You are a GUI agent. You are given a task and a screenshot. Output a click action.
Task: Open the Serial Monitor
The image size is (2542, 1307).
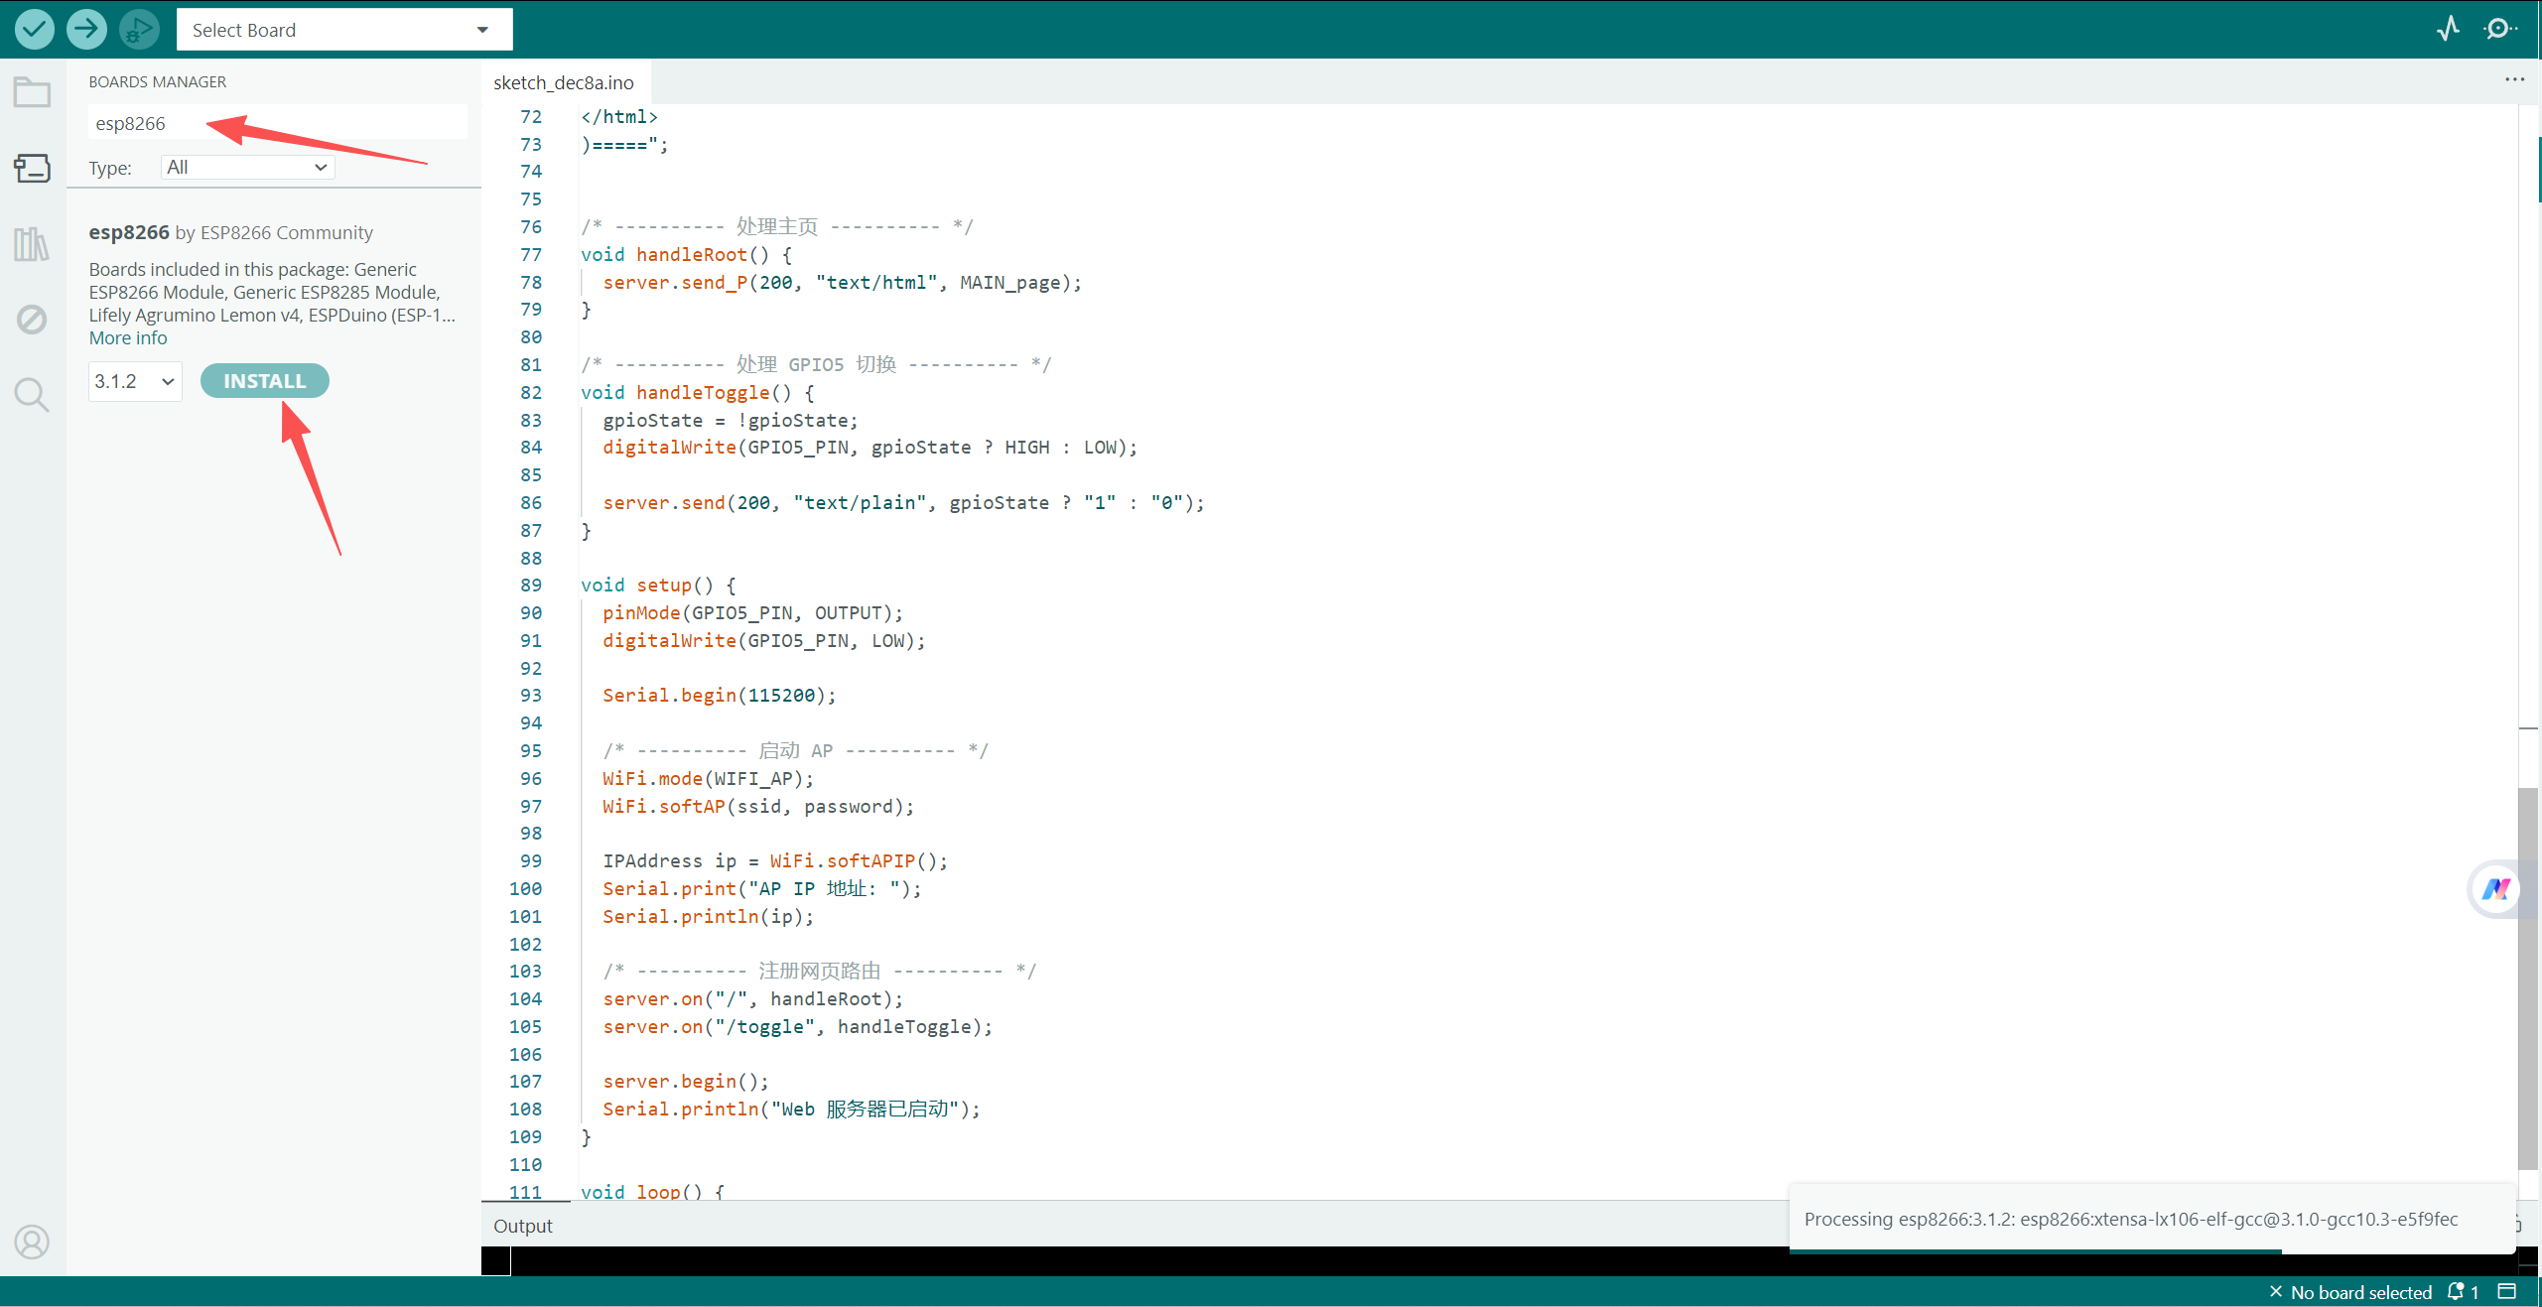(x=2498, y=29)
